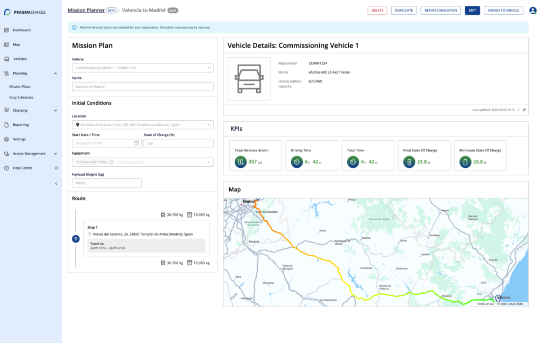The width and height of the screenshot is (542, 343).
Task: Click the refresh icon near Last updated
Action: pos(524,110)
